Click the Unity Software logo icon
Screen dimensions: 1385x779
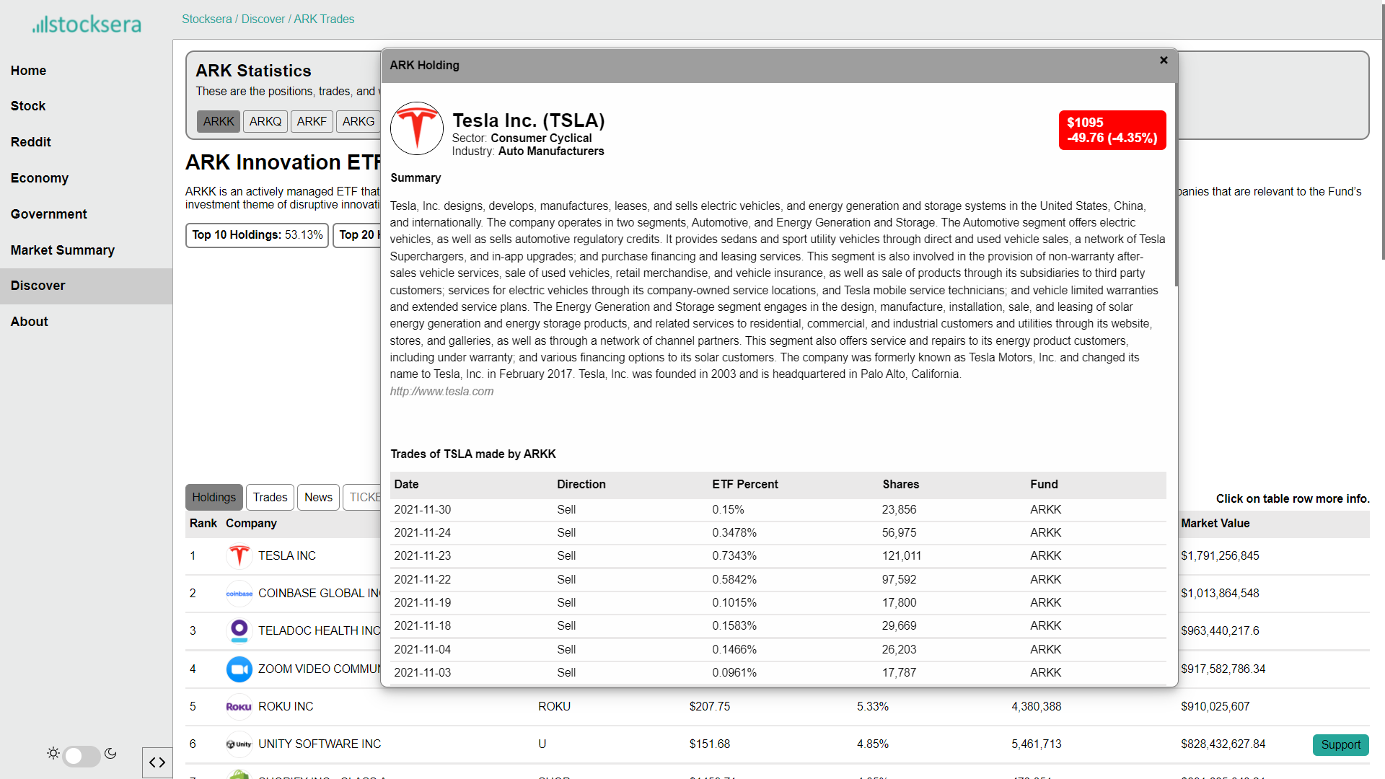click(x=239, y=744)
